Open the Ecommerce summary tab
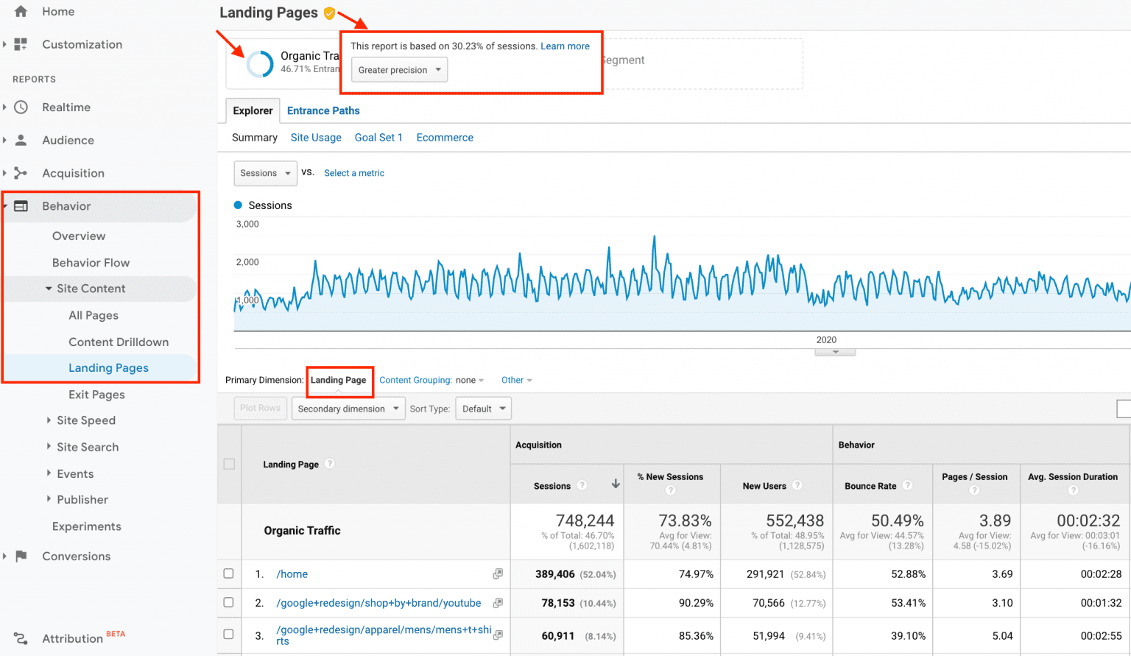 point(445,137)
